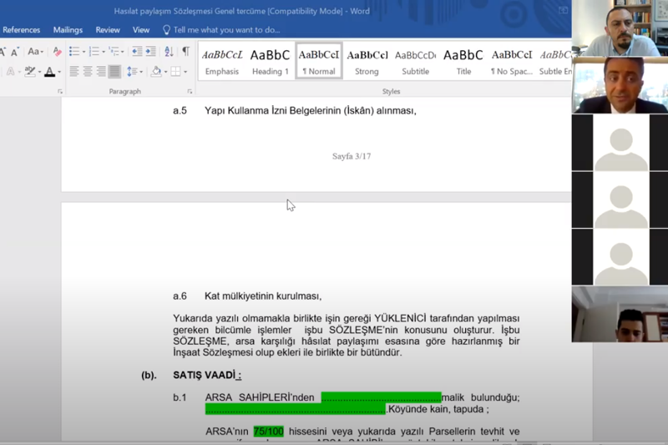This screenshot has width=668, height=445.
Task: Click the SATIŞ VAADİ heading
Action: point(207,375)
